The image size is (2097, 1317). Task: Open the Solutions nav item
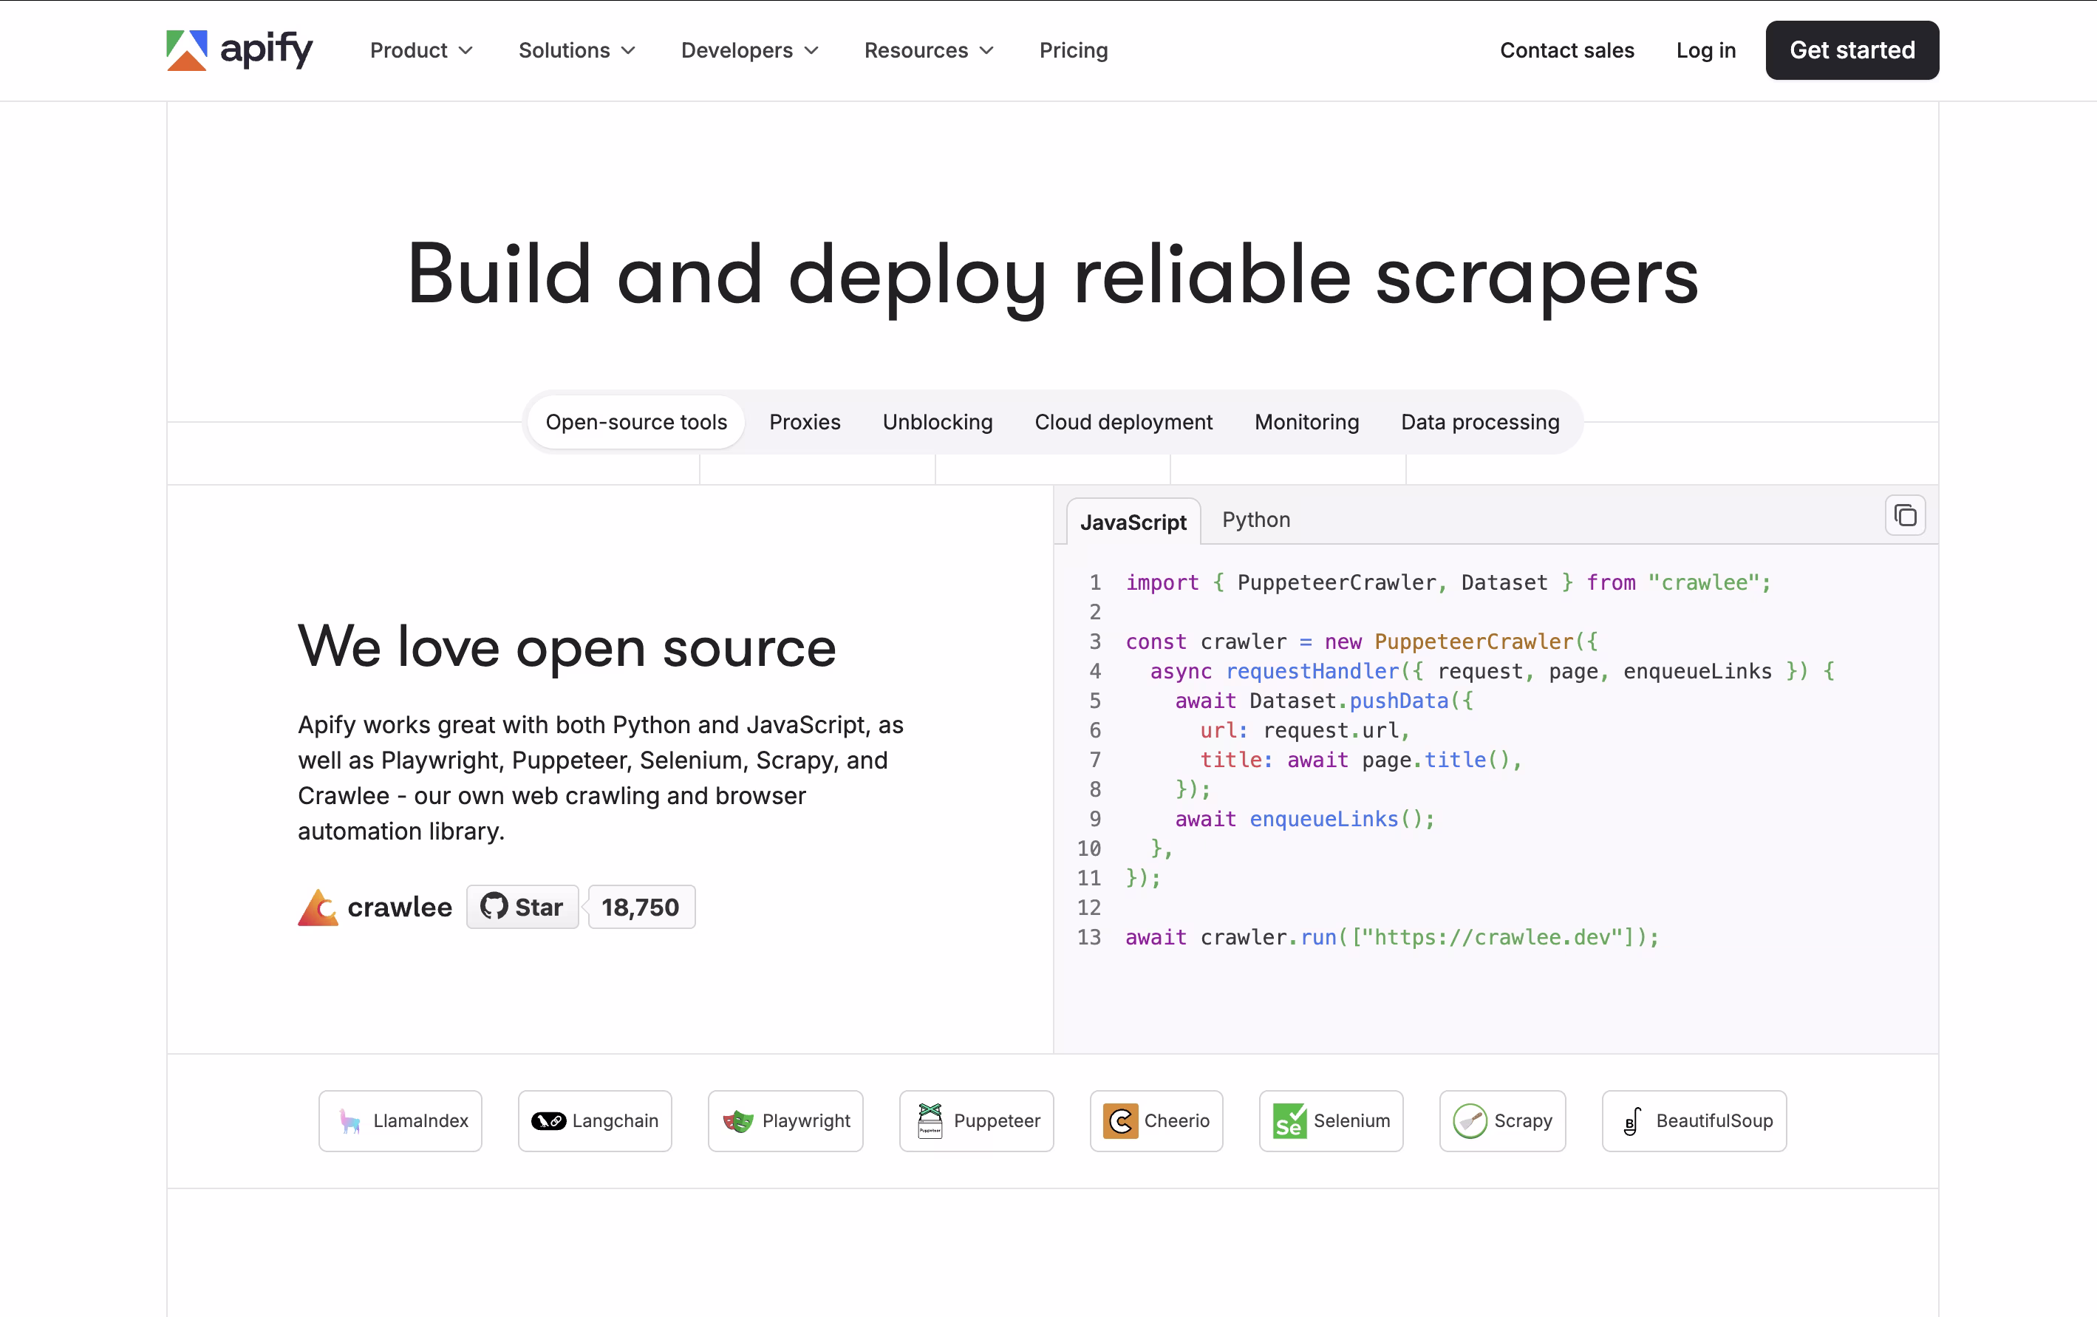[x=576, y=50]
